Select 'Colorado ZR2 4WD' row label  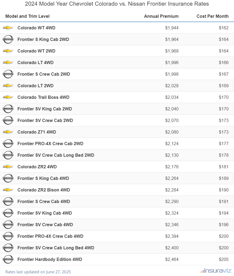pyautogui.click(x=37, y=167)
